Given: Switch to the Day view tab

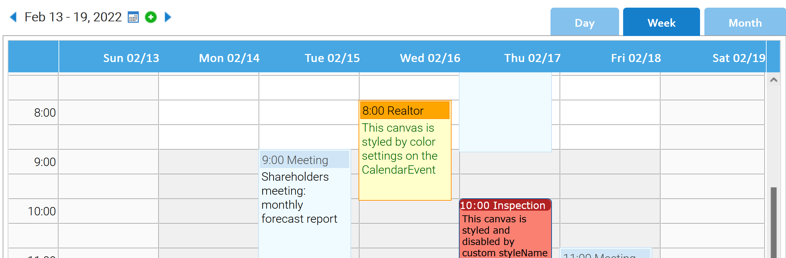Looking at the screenshot, I should [584, 23].
